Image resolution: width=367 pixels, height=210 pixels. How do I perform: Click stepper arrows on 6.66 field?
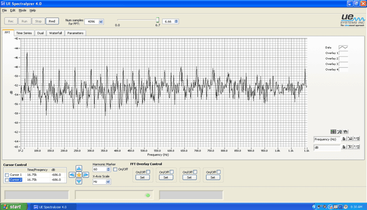[176, 22]
